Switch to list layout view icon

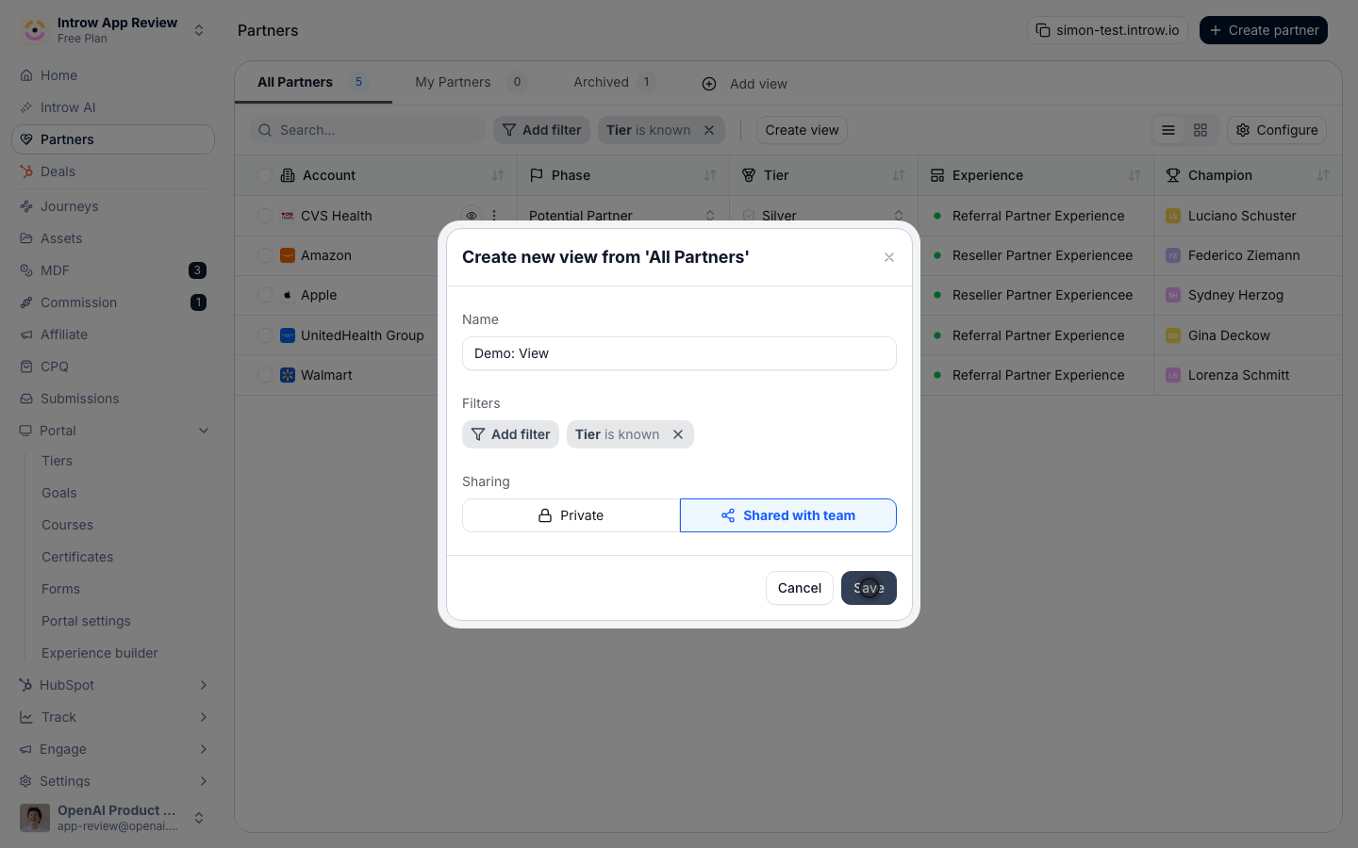pyautogui.click(x=1168, y=130)
